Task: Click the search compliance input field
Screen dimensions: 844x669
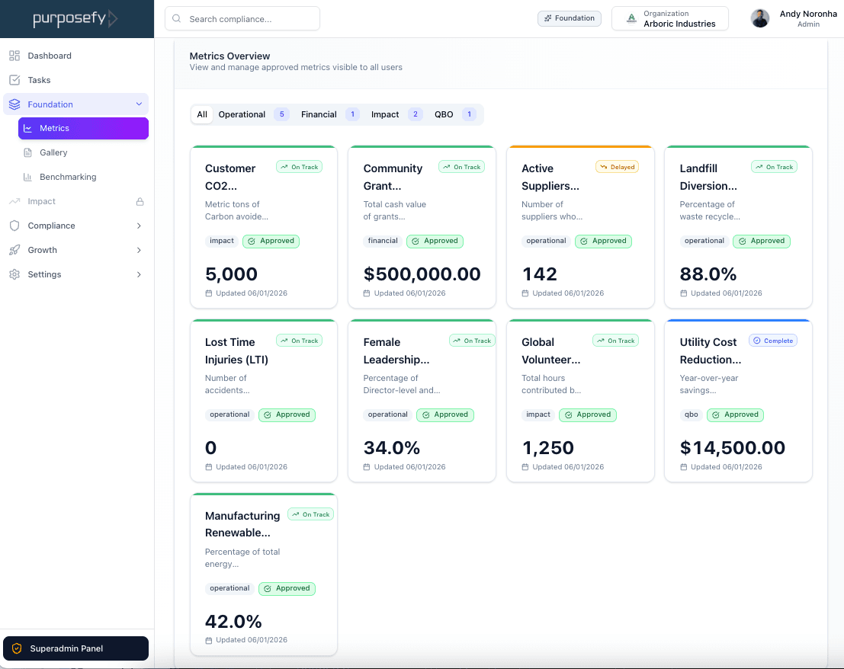Action: (242, 18)
